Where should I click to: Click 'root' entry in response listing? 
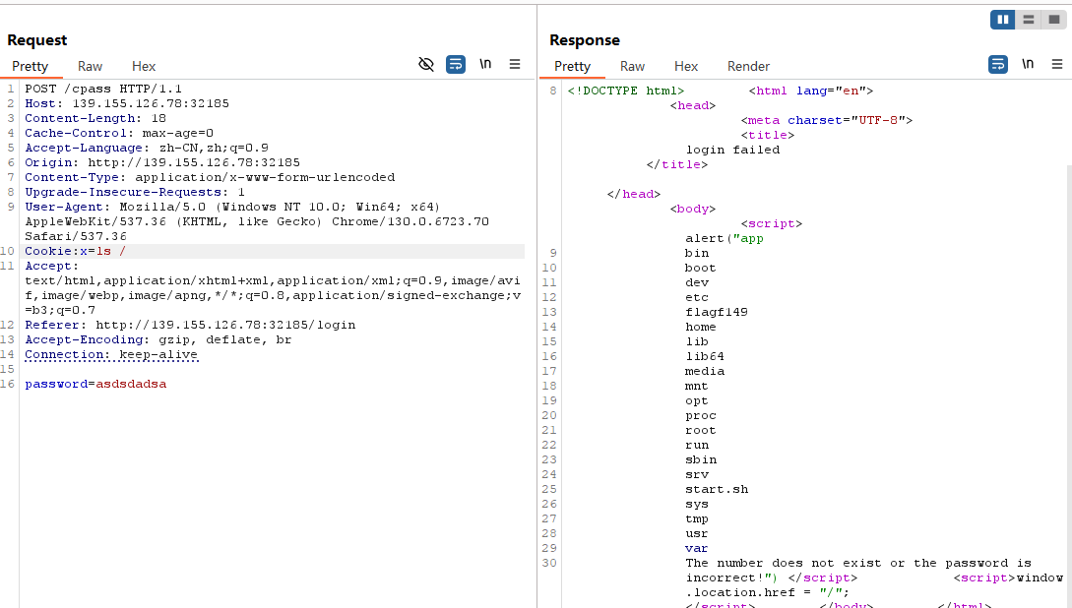pyautogui.click(x=701, y=430)
